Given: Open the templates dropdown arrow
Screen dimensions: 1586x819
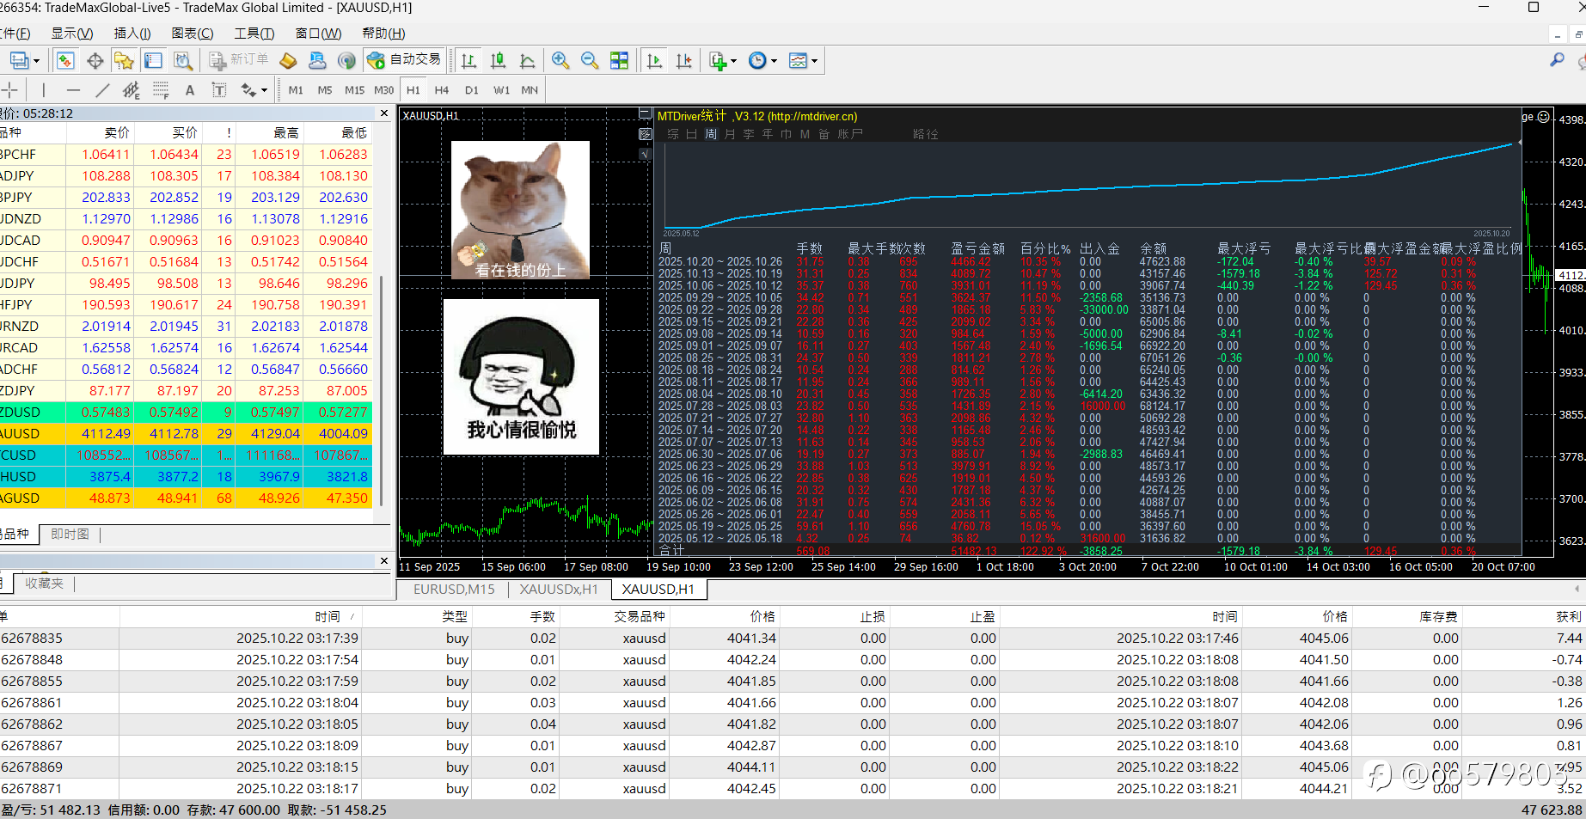Looking at the screenshot, I should pos(814,61).
